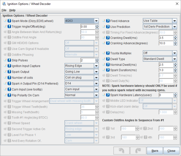Decrease Spark Hardware Latency with down arrow
181x156 pixels.
175,96
